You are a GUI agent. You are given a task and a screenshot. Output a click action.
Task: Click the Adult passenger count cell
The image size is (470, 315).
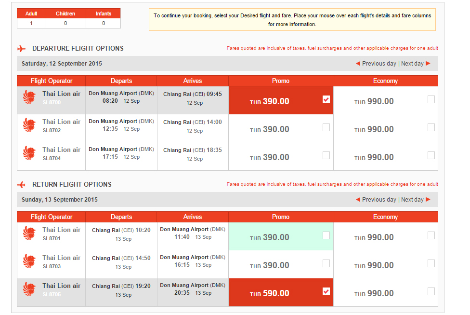(x=31, y=23)
